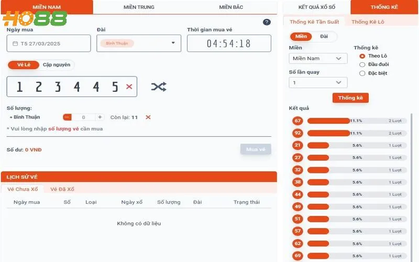Click the number 67 result badge
Image resolution: width=419 pixels, height=262 pixels.
click(297, 121)
